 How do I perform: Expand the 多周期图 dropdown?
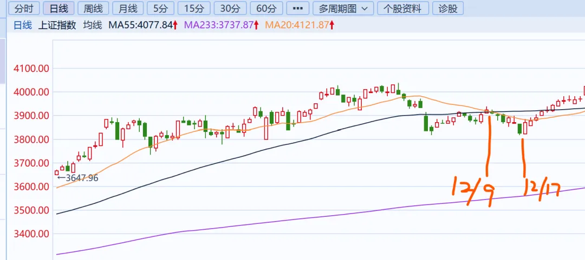[343, 8]
